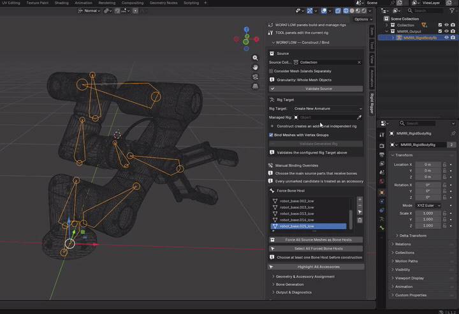Switch to Shading workspace tab
This screenshot has width=459, height=314.
click(61, 3)
